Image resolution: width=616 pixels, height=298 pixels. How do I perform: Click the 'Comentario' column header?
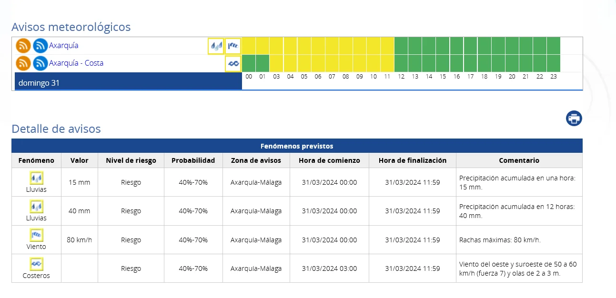click(x=519, y=160)
